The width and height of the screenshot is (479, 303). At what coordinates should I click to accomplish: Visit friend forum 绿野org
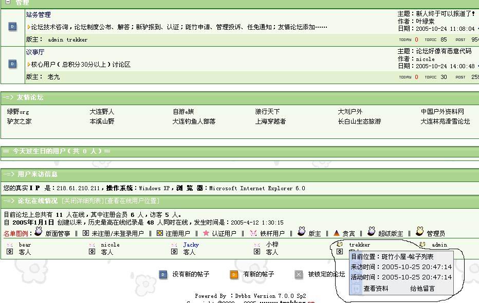tap(18, 112)
